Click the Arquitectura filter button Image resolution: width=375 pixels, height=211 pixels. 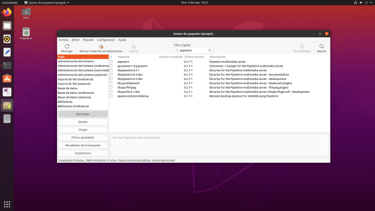tap(83, 153)
